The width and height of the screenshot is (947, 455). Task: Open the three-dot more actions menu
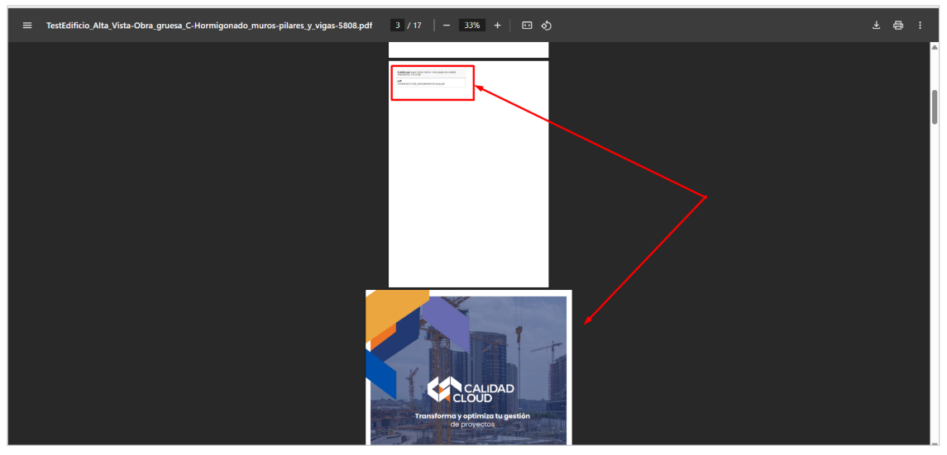click(920, 26)
